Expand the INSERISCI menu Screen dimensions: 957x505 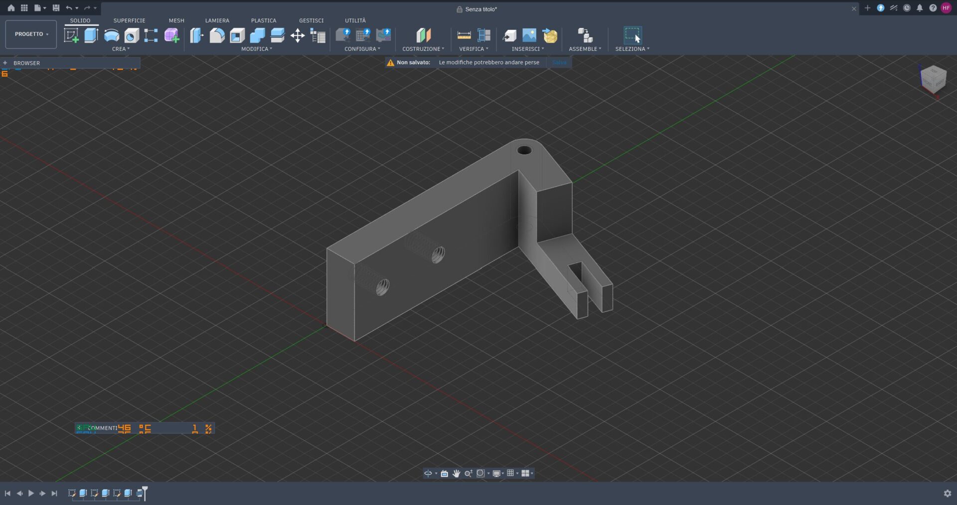click(x=528, y=49)
